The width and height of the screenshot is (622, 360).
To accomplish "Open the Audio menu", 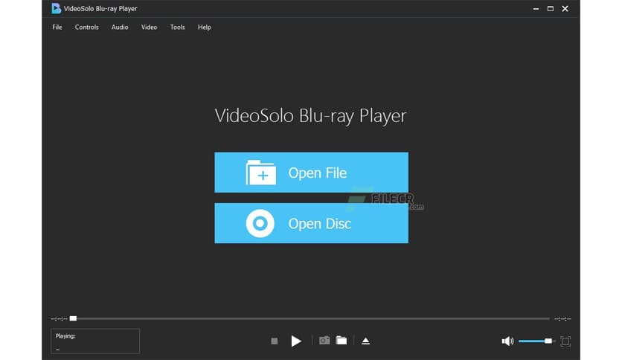I will click(x=120, y=27).
